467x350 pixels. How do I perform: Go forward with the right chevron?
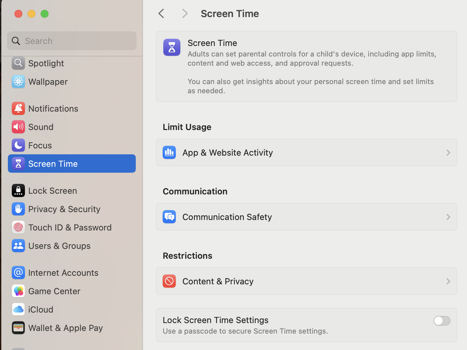tap(185, 13)
